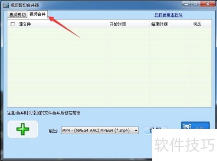Minimize the 视频剪切合并器 window

pos(187,4)
